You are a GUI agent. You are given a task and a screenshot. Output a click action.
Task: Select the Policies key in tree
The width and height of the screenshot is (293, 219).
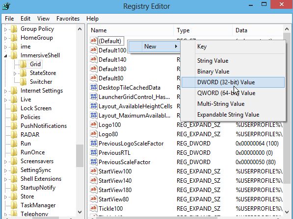coord(30,117)
